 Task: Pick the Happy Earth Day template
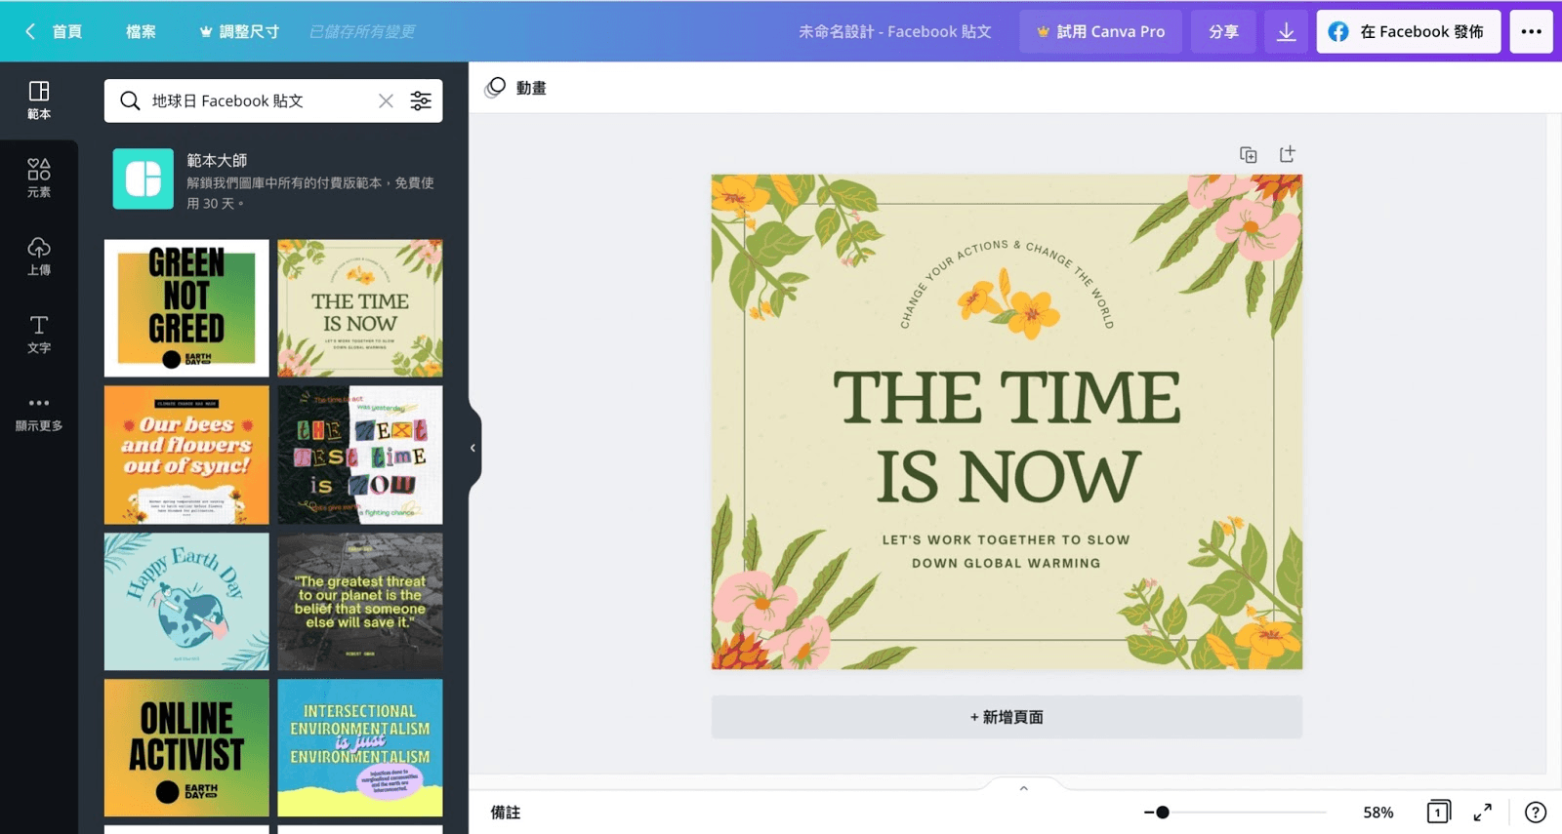[186, 601]
